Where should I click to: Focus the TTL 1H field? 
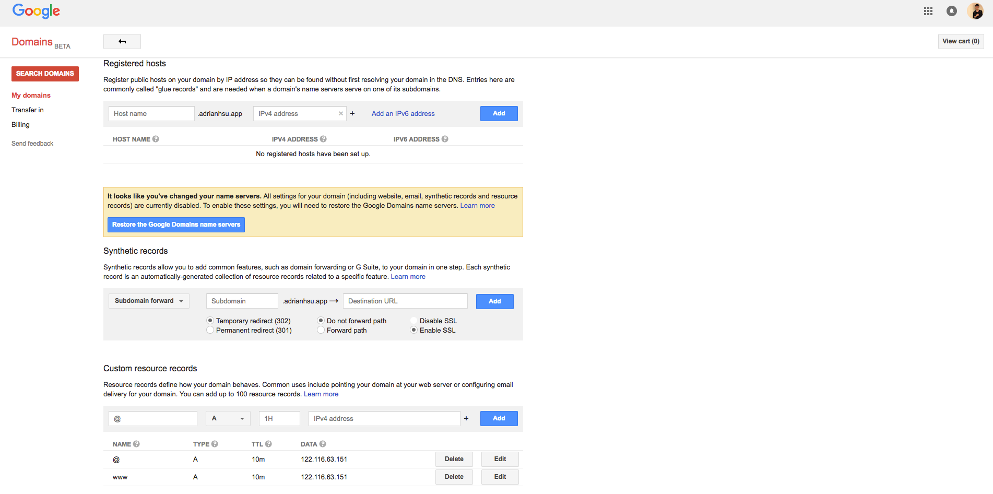[x=279, y=418]
